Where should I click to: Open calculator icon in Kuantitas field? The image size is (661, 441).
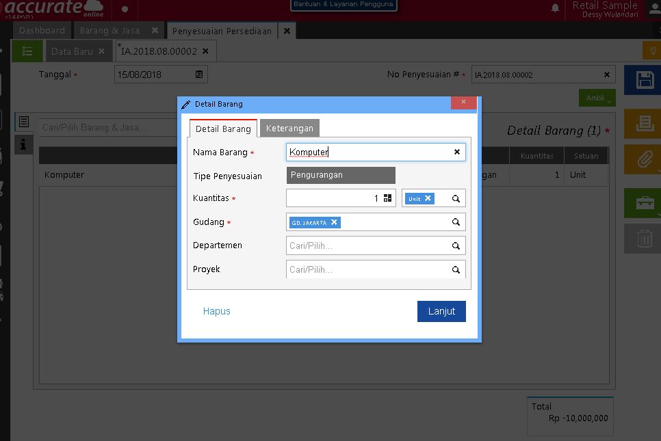[387, 198]
